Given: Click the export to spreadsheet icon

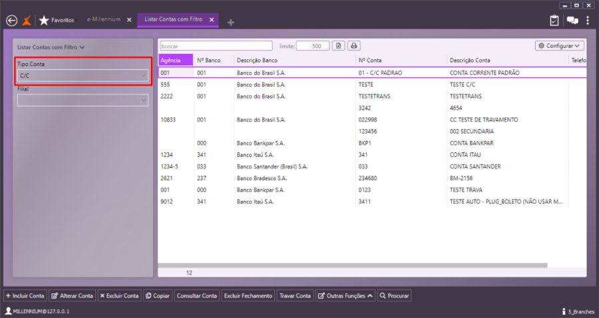Looking at the screenshot, I should [339, 46].
